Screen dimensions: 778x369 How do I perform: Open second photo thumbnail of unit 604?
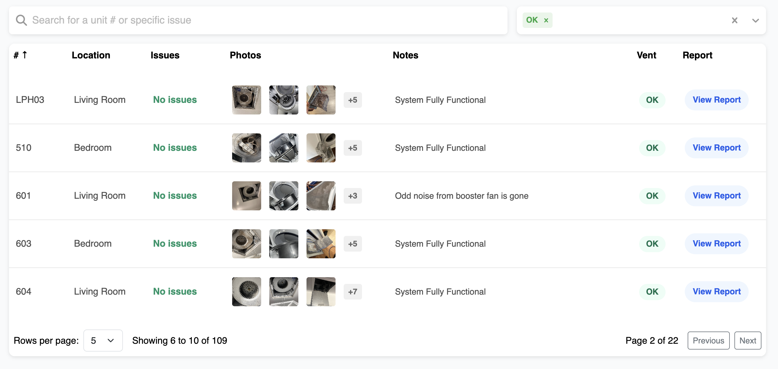(x=284, y=291)
